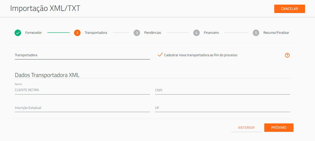The height and width of the screenshot is (141, 315).
Task: Select the step 3 Pendências circle
Action: coord(137,33)
